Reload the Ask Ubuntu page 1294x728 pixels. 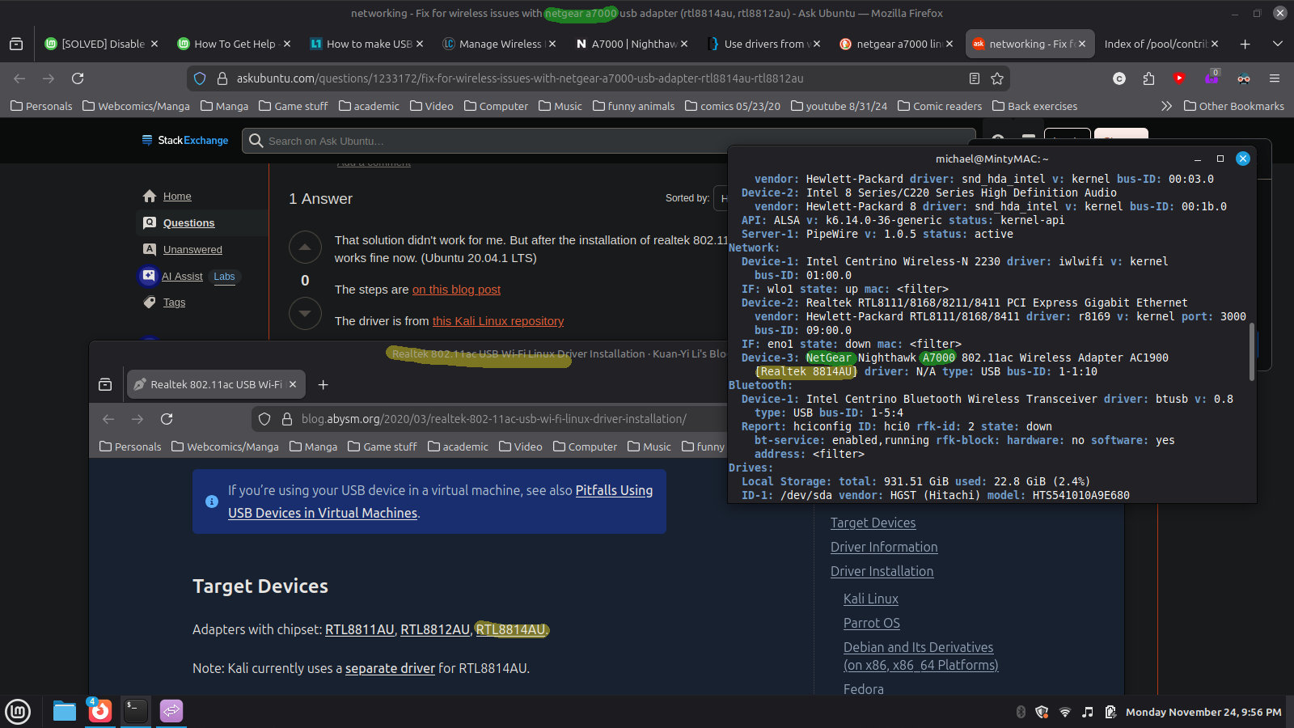coord(78,78)
